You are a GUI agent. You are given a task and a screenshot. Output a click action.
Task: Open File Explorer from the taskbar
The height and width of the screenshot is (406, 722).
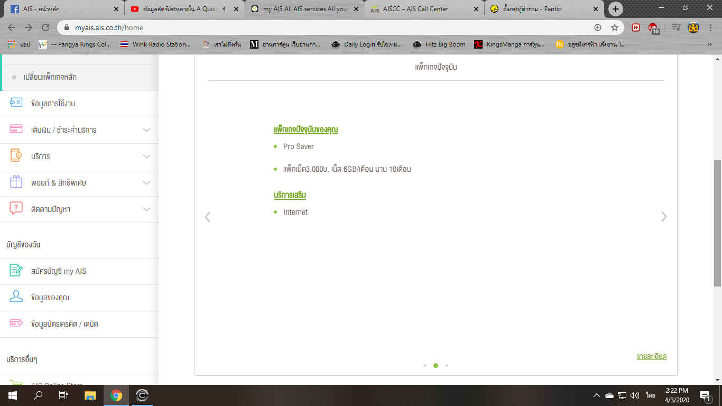tap(90, 395)
